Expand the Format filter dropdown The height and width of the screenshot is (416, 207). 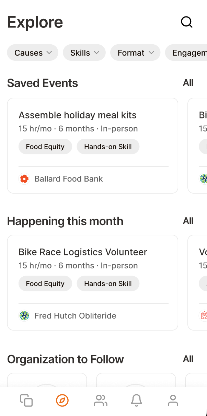tap(135, 53)
